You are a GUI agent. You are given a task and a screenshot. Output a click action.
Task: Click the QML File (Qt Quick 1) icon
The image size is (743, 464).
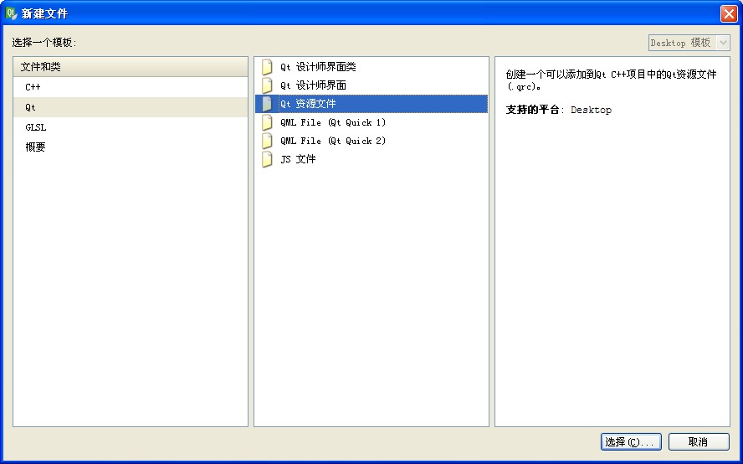click(x=267, y=122)
